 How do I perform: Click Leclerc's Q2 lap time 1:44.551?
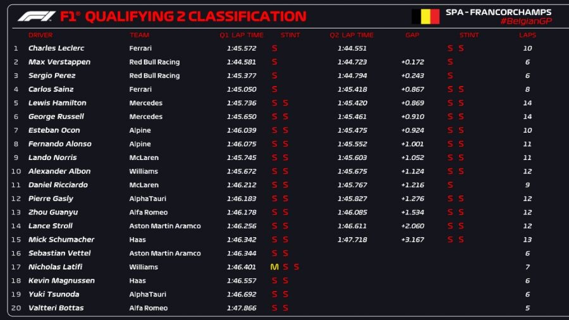pyautogui.click(x=352, y=48)
